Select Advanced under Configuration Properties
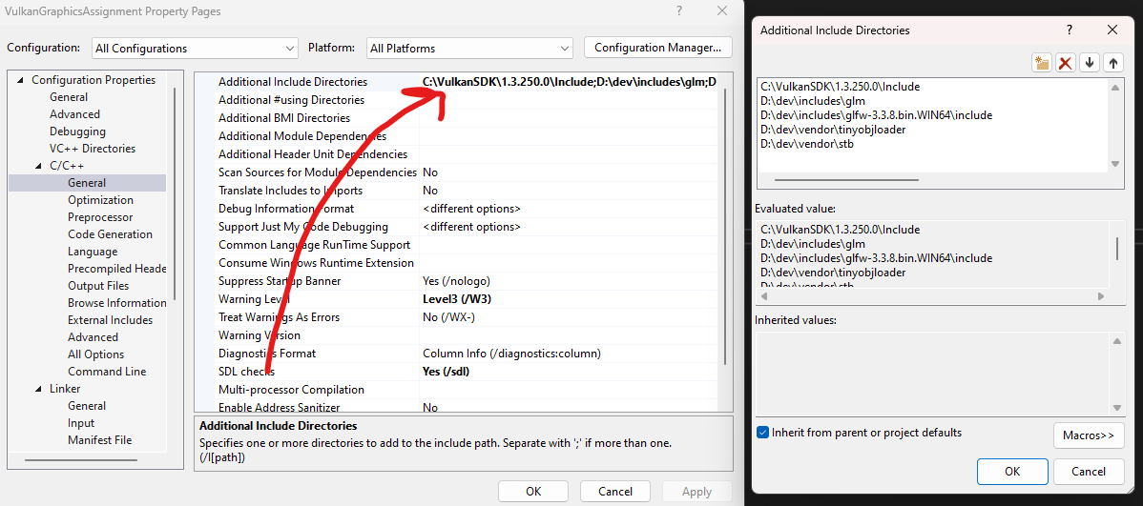1143x506 pixels. (x=74, y=114)
